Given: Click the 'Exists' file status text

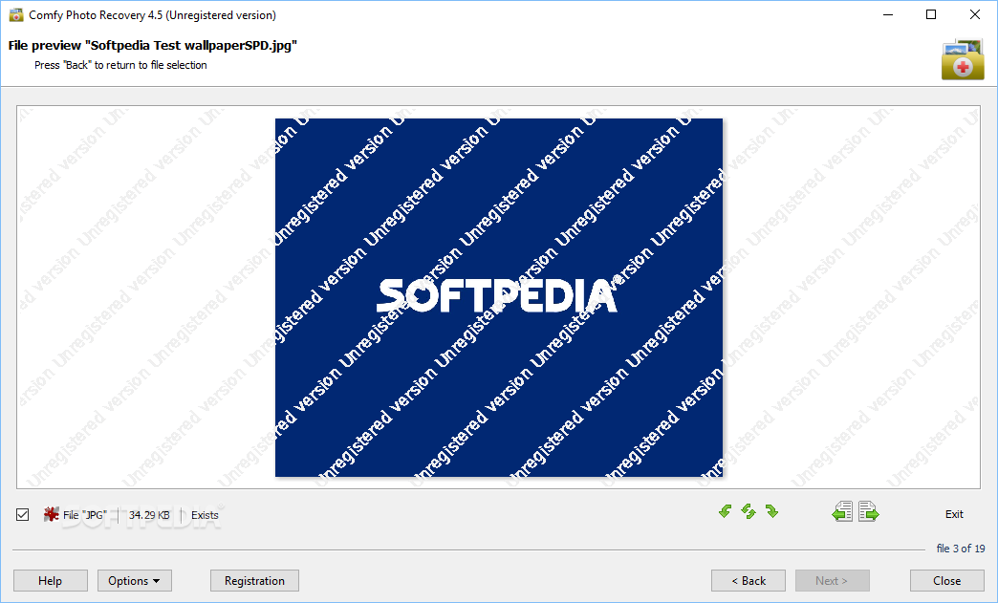Looking at the screenshot, I should (x=205, y=515).
